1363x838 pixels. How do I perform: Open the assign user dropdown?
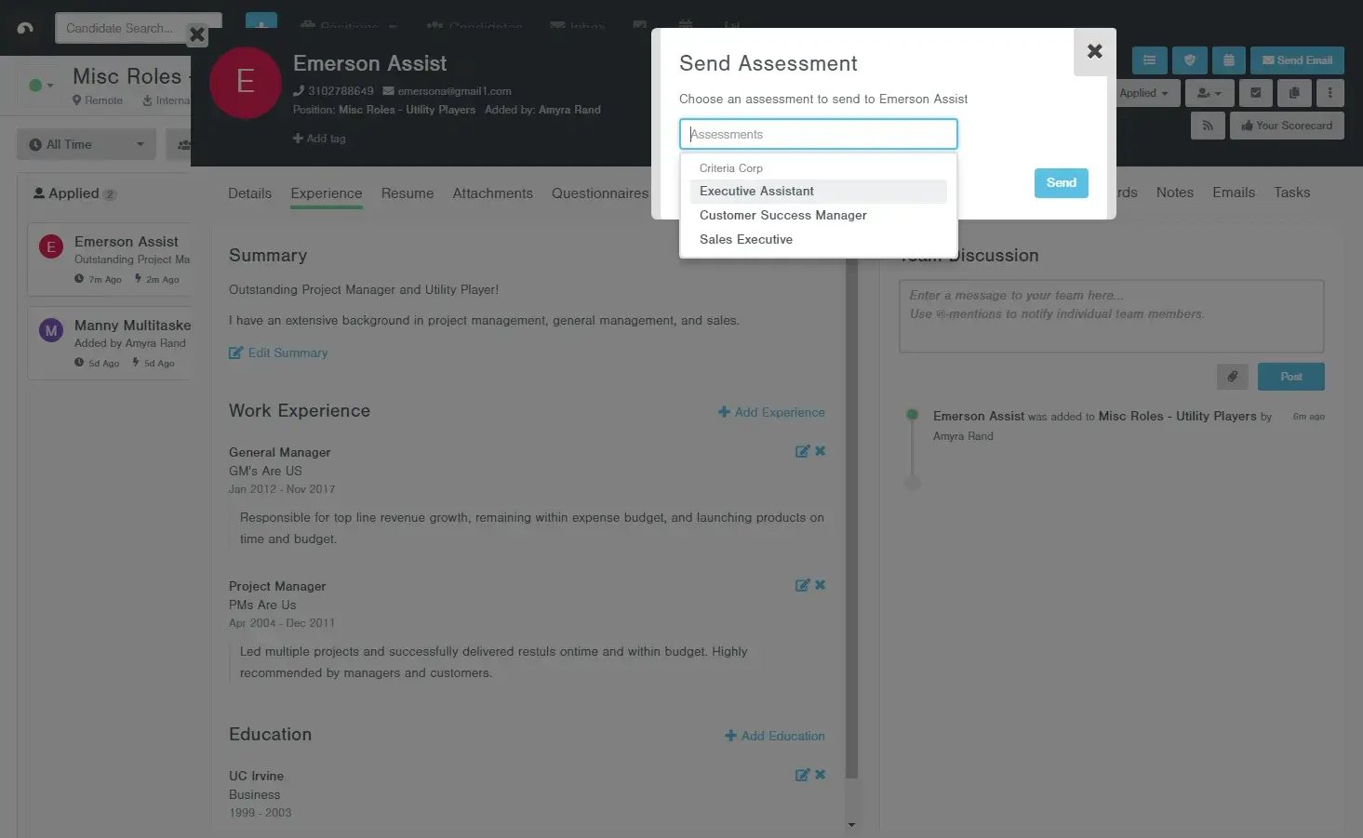(1209, 93)
